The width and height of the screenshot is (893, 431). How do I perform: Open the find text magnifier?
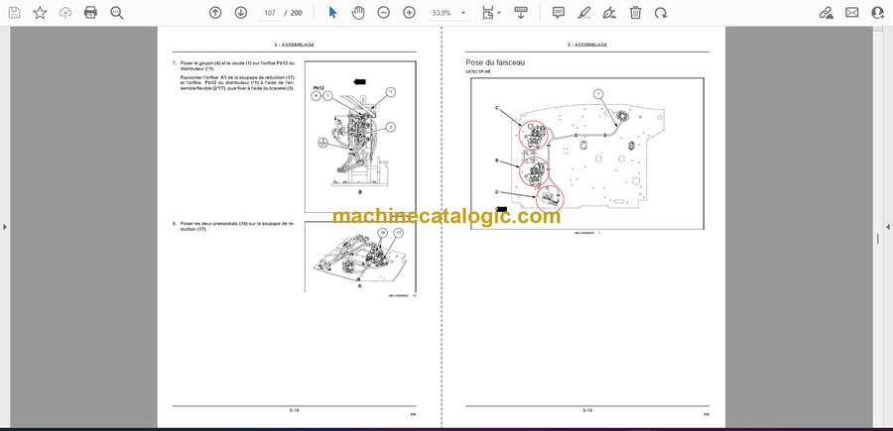click(x=117, y=13)
